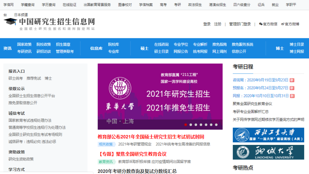This screenshot has height=174, width=309.
Task: Open 考研专业全面解析汇总 link
Action: tap(251, 112)
